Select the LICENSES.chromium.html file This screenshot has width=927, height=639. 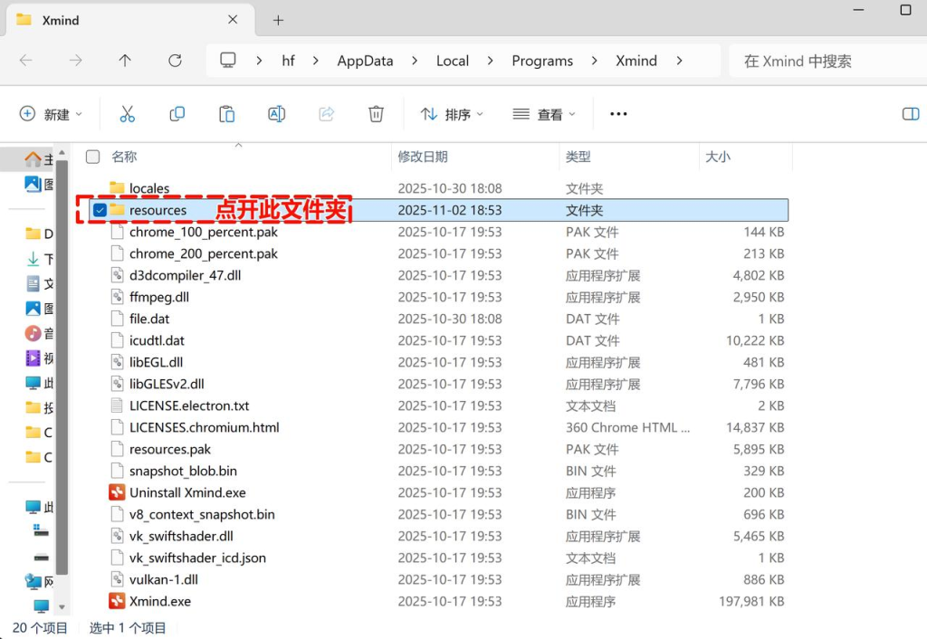(x=438, y=427)
